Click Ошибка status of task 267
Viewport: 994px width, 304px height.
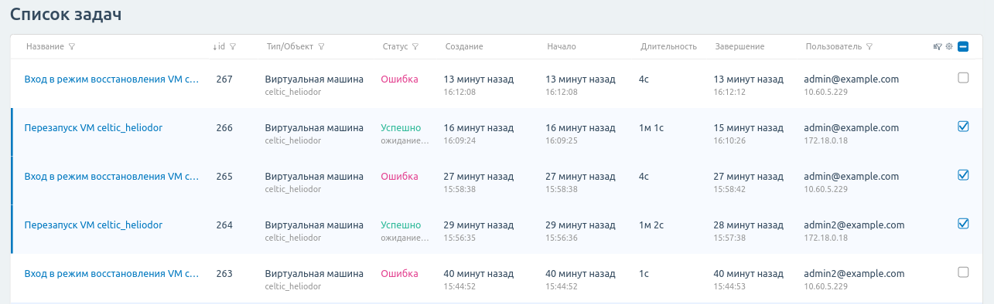(399, 79)
